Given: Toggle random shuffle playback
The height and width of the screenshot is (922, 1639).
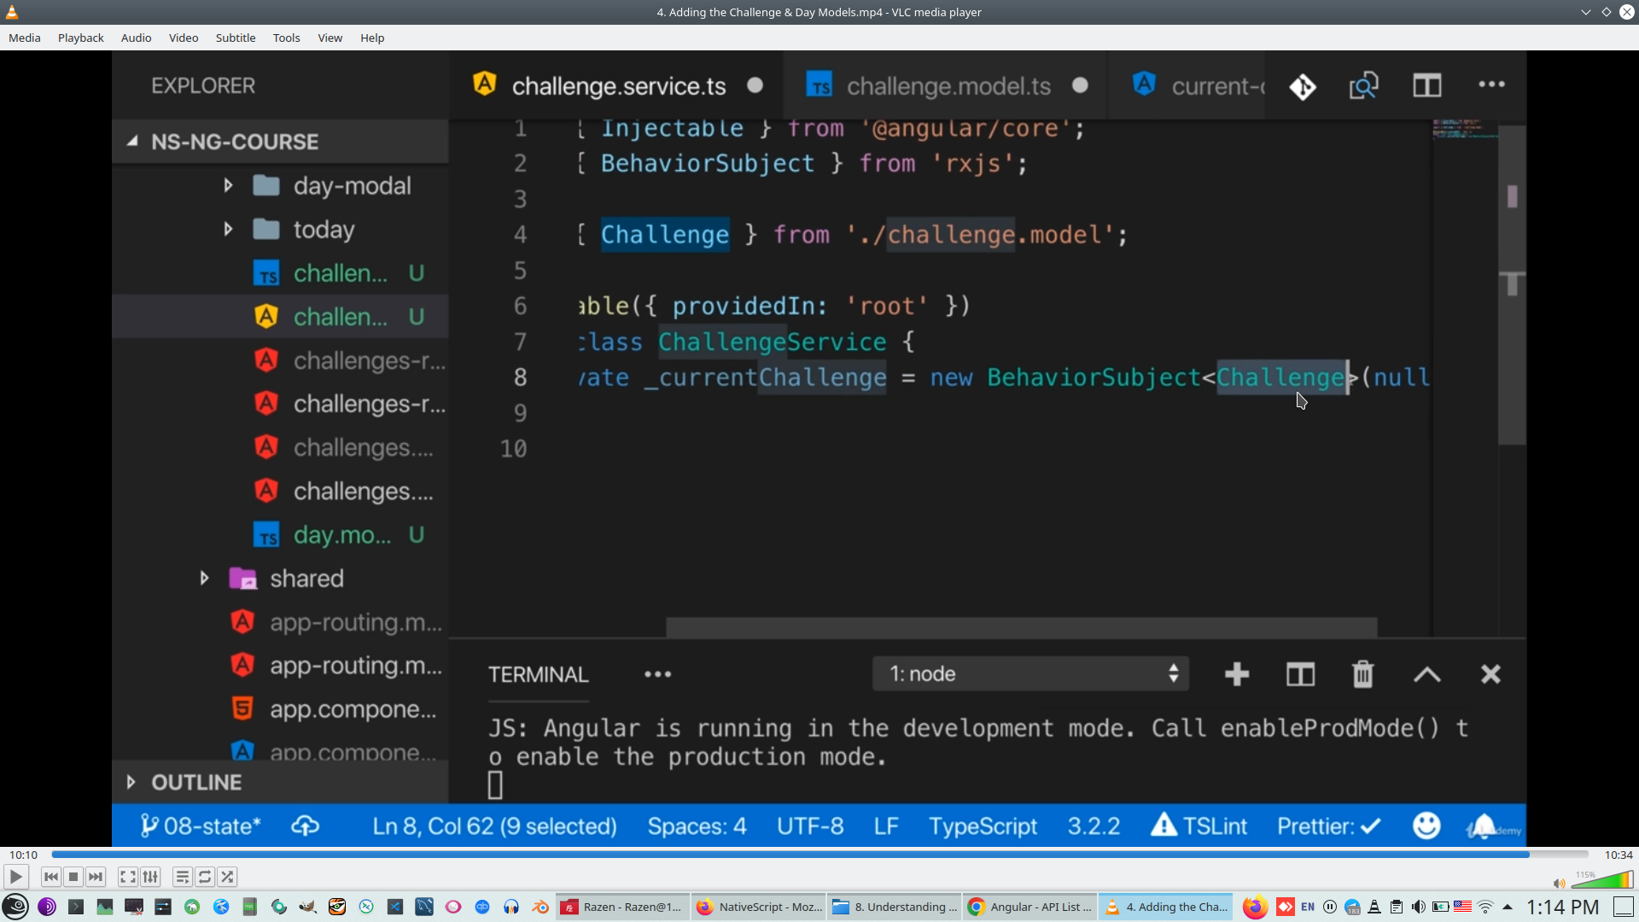Looking at the screenshot, I should tap(227, 877).
